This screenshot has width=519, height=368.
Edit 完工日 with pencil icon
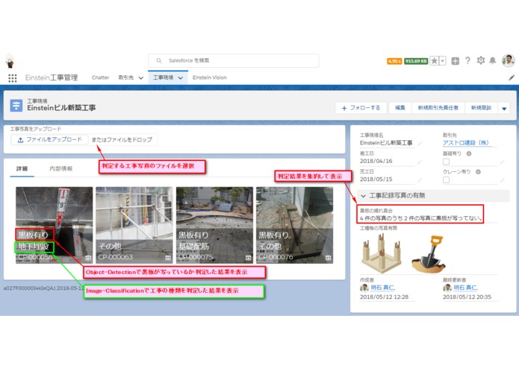tap(420, 180)
